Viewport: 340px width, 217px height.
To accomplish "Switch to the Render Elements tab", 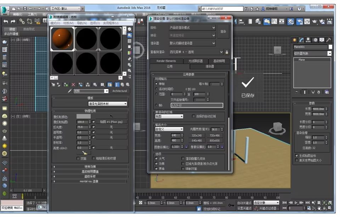I will [x=166, y=61].
